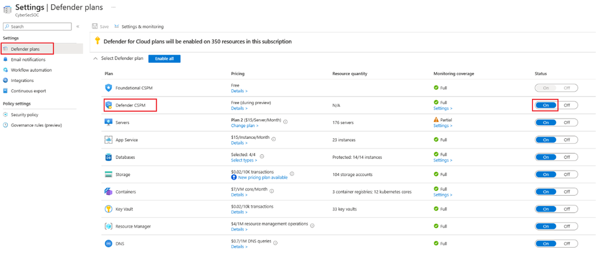Click the Governance rules clock icon
598x255 pixels.
click(5, 125)
